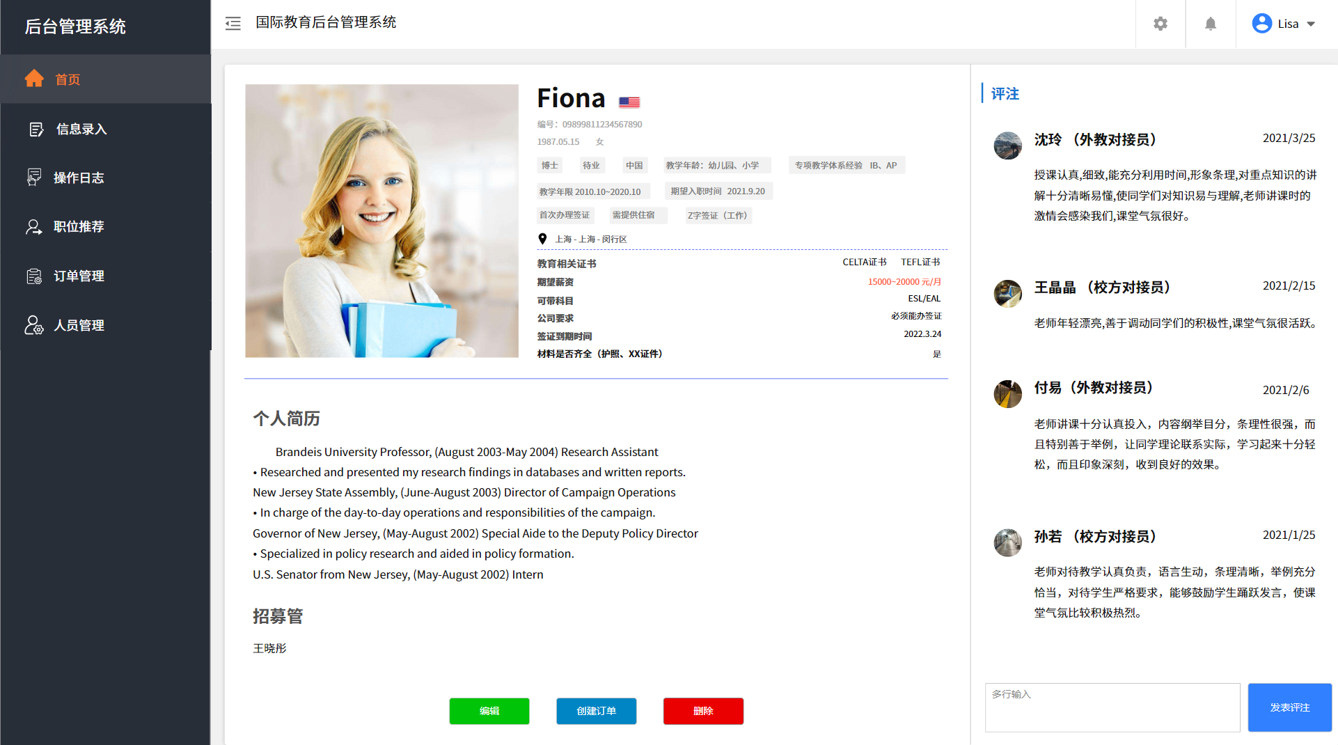Open the 人员管理 menu item
This screenshot has height=745, width=1338.
[79, 325]
